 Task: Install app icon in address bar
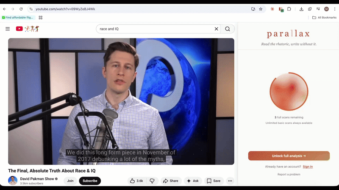[x=253, y=9]
